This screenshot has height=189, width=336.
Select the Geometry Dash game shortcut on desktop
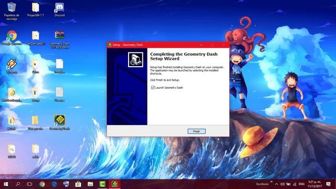coord(59,122)
